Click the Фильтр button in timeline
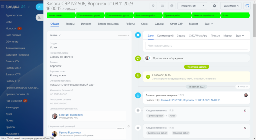256x140 pixels. tap(242, 87)
